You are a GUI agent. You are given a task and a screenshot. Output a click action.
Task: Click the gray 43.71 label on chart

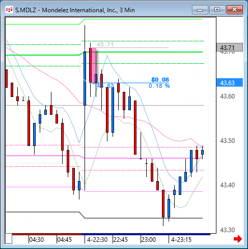[x=105, y=44]
